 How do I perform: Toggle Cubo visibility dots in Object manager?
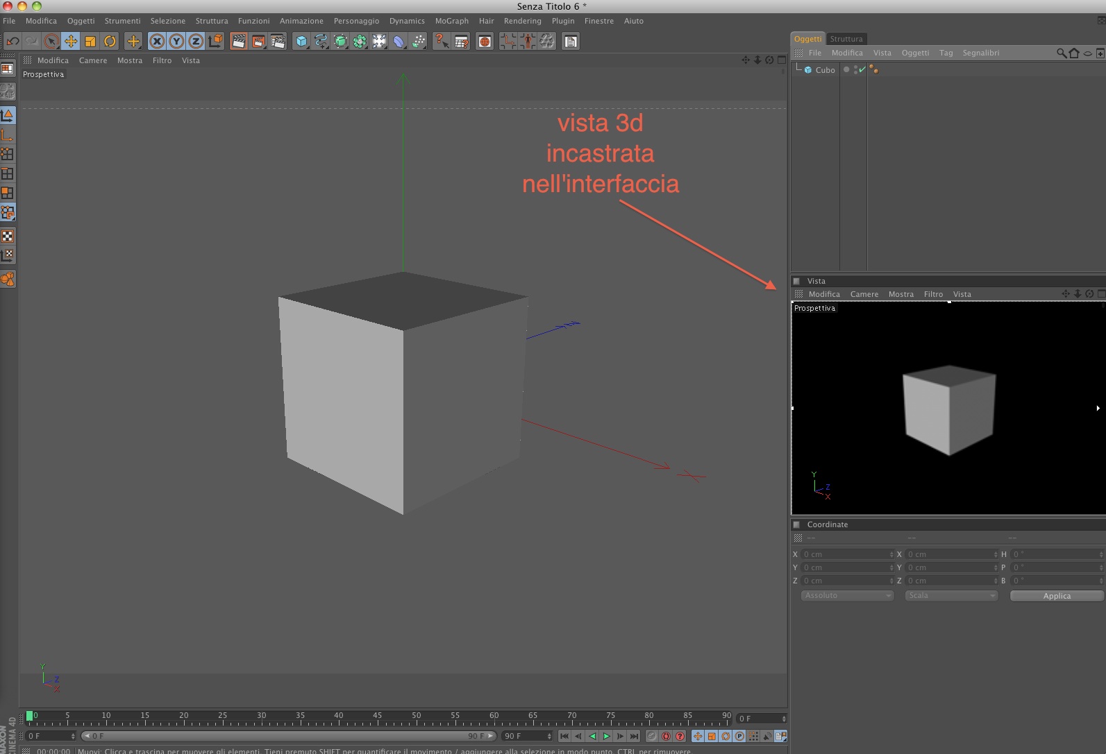tap(855, 70)
